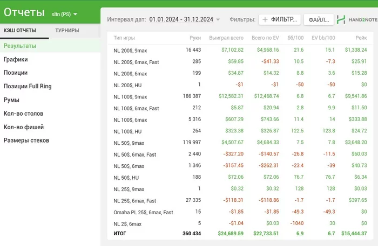
Task: Click the plus icon on ФИЛЬТР button
Action: point(265,20)
